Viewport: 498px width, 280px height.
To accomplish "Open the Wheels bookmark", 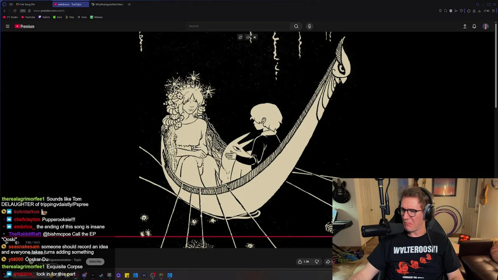I will (x=96, y=17).
